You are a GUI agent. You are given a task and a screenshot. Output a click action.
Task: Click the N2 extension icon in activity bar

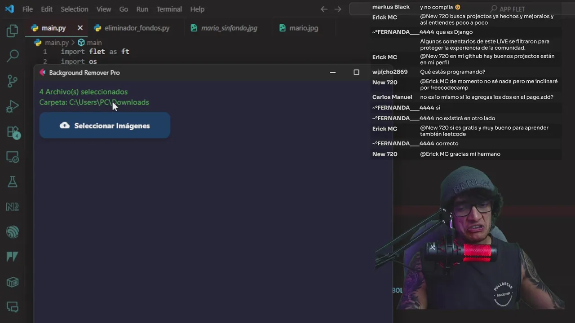[x=13, y=207]
